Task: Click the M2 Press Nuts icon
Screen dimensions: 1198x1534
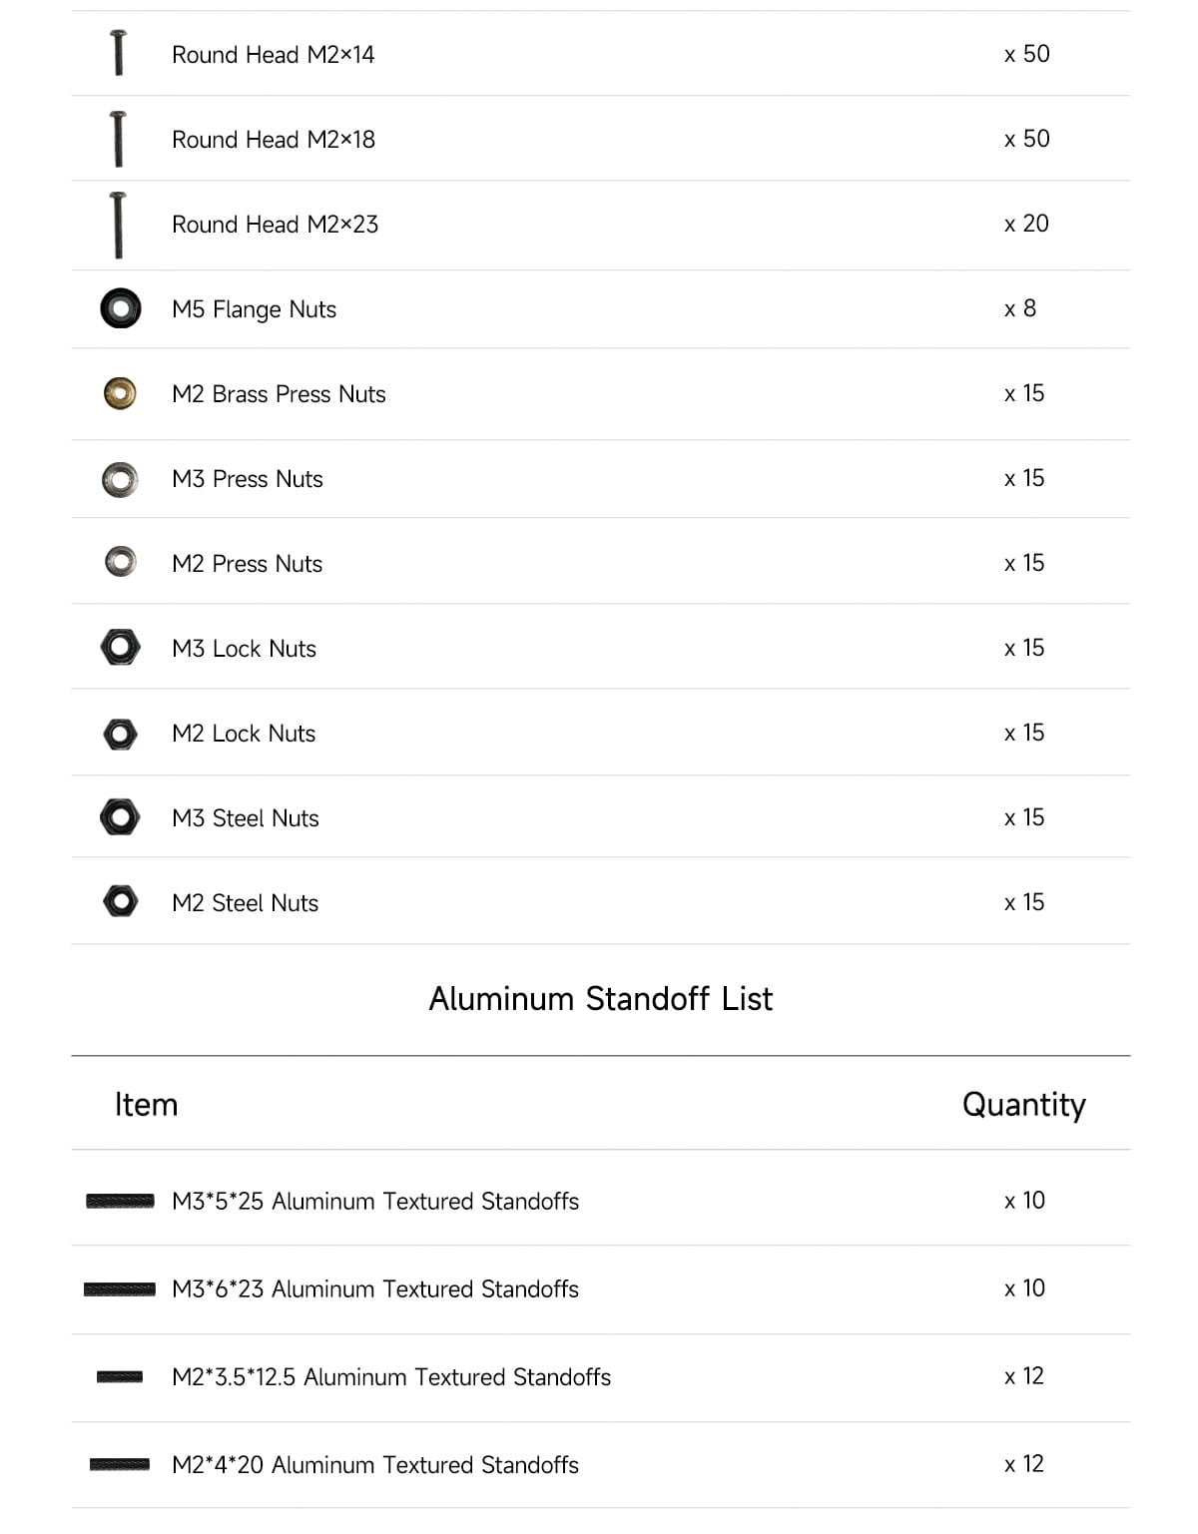Action: 120,562
